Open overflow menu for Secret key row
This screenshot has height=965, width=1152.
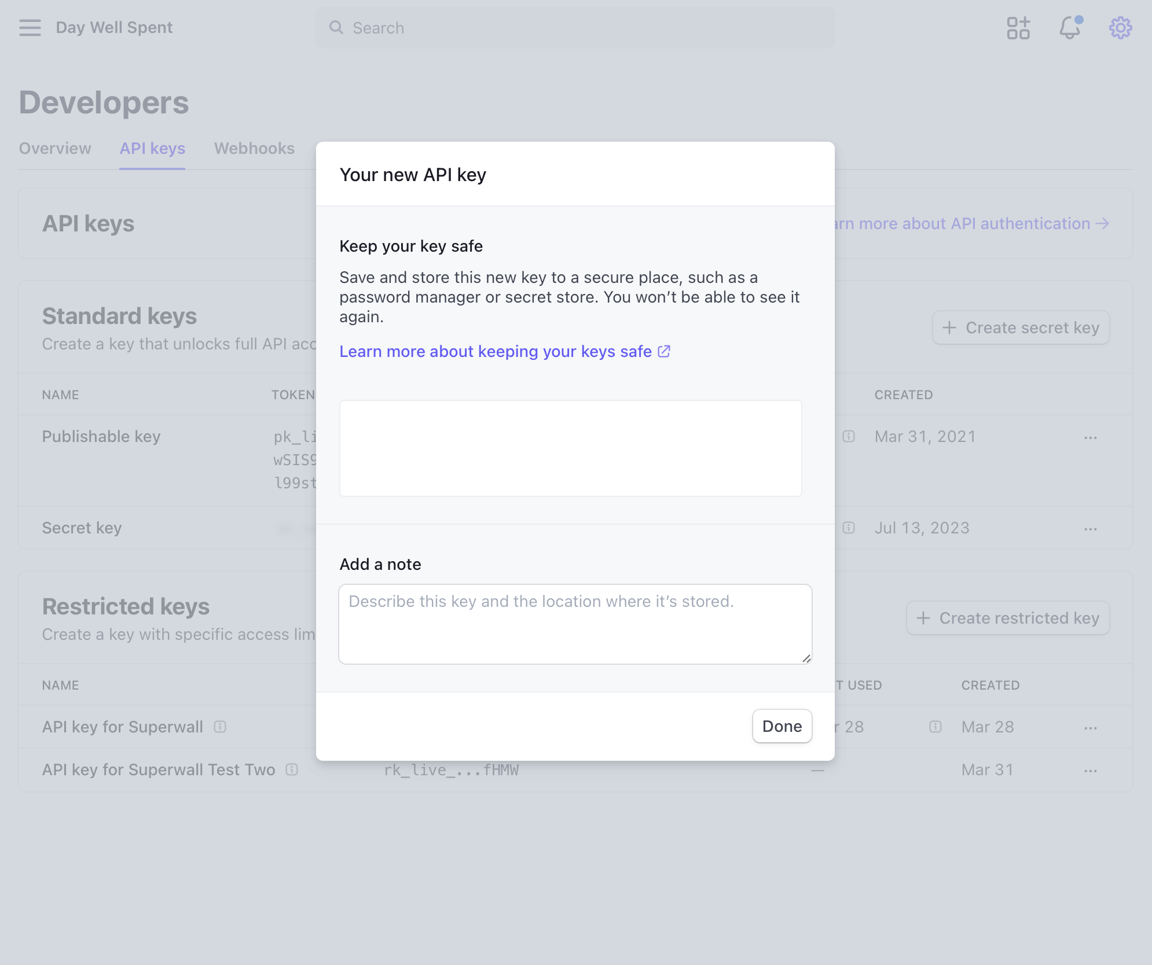click(1091, 529)
